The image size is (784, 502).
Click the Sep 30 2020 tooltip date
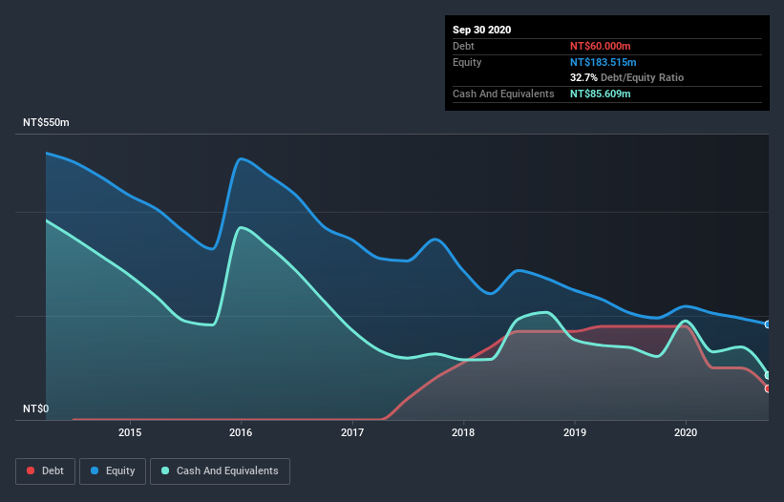(x=482, y=30)
